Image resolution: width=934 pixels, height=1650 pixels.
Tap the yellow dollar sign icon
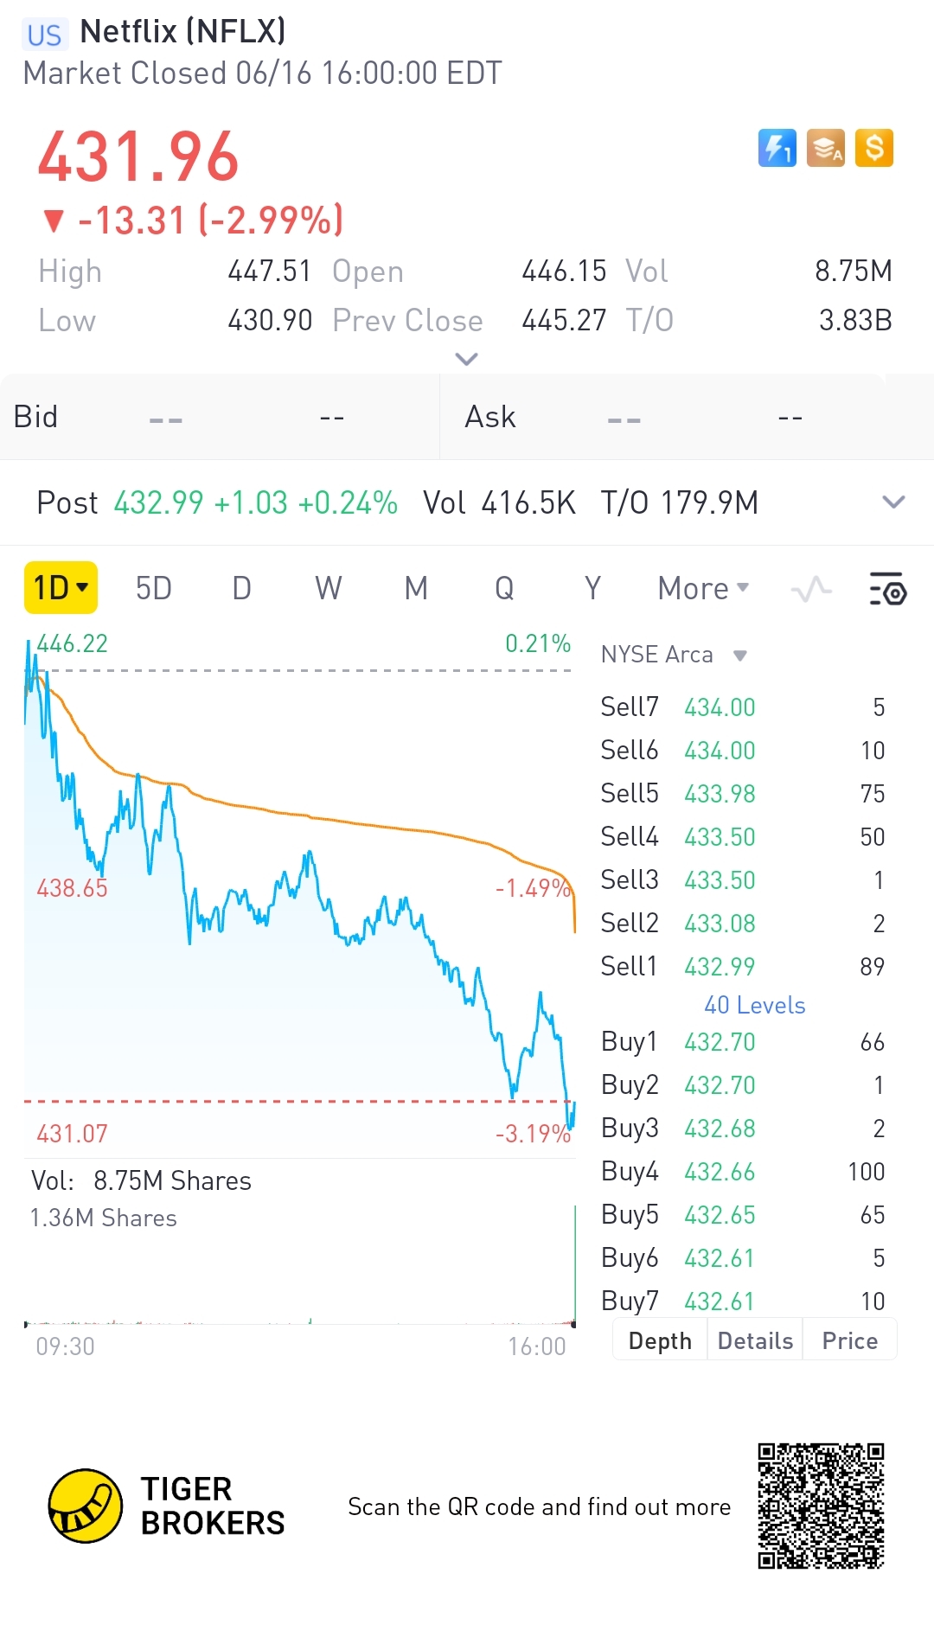[873, 148]
